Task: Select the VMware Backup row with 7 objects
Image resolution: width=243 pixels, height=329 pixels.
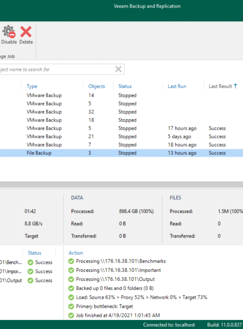Action: coord(121,145)
